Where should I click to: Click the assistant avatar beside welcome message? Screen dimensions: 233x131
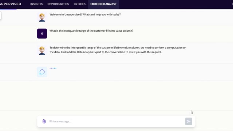pyautogui.click(x=42, y=17)
